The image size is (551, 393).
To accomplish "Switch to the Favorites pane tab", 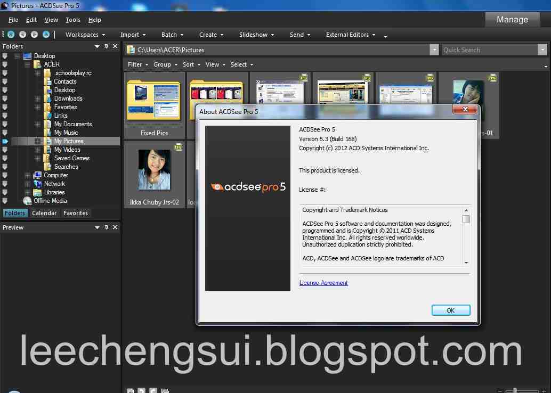I will [76, 213].
